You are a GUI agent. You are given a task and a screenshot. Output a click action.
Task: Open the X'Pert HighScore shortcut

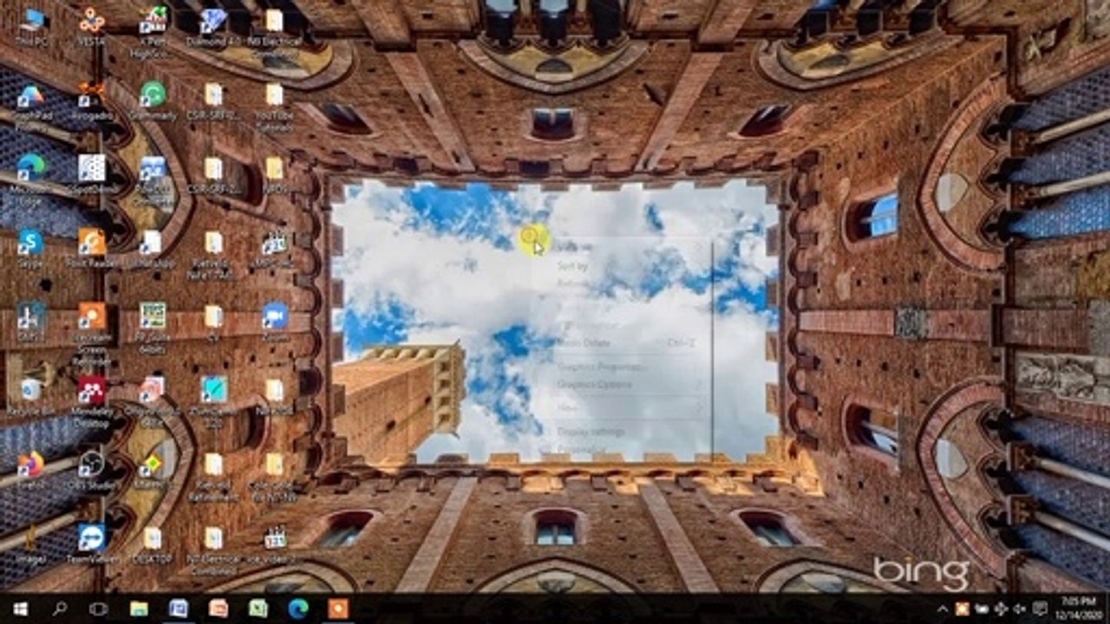tap(153, 31)
